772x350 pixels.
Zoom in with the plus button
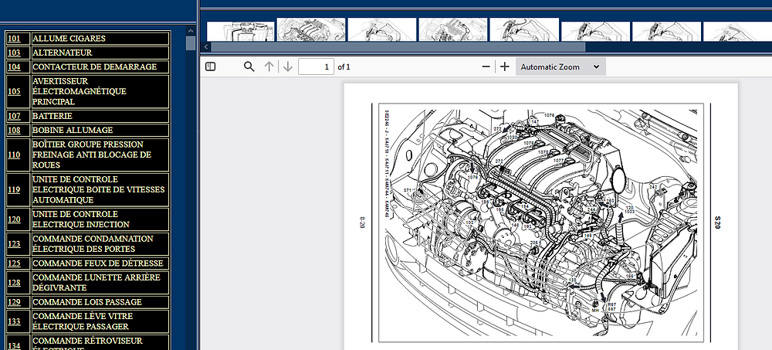pos(505,66)
